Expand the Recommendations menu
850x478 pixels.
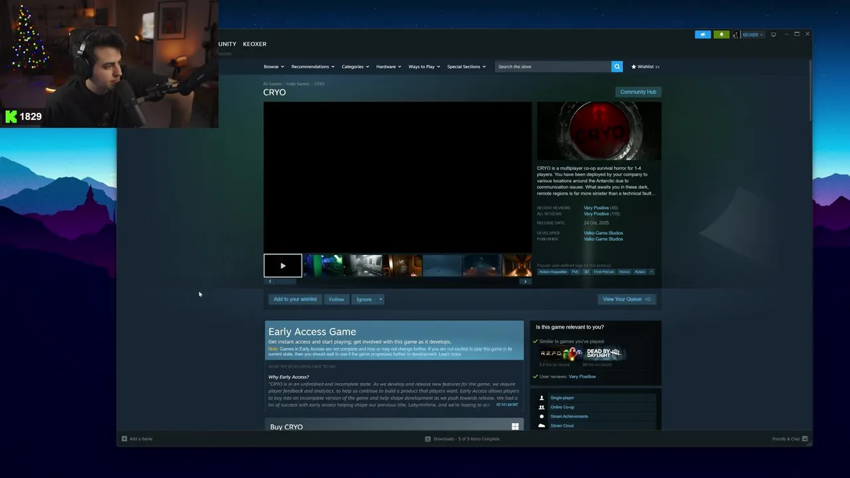coord(313,66)
